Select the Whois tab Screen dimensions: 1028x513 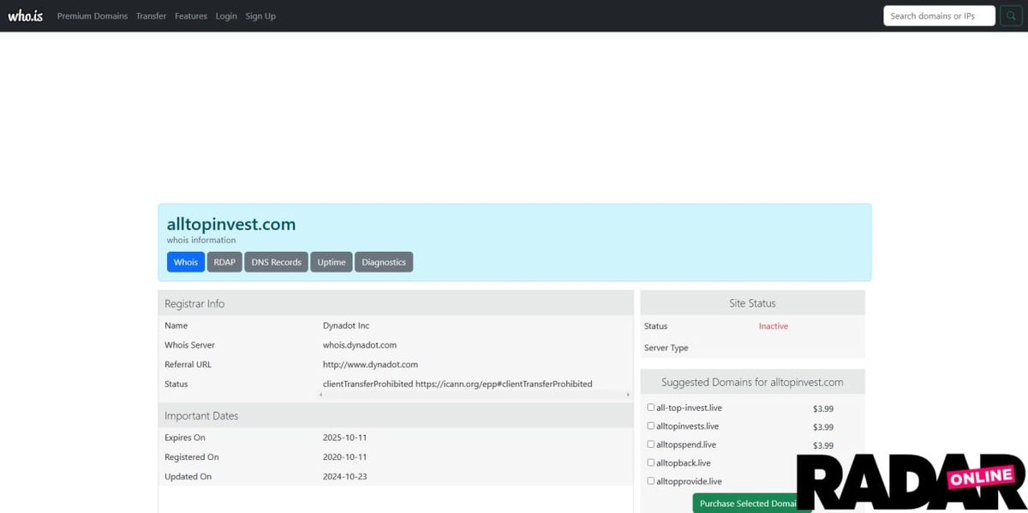(186, 262)
